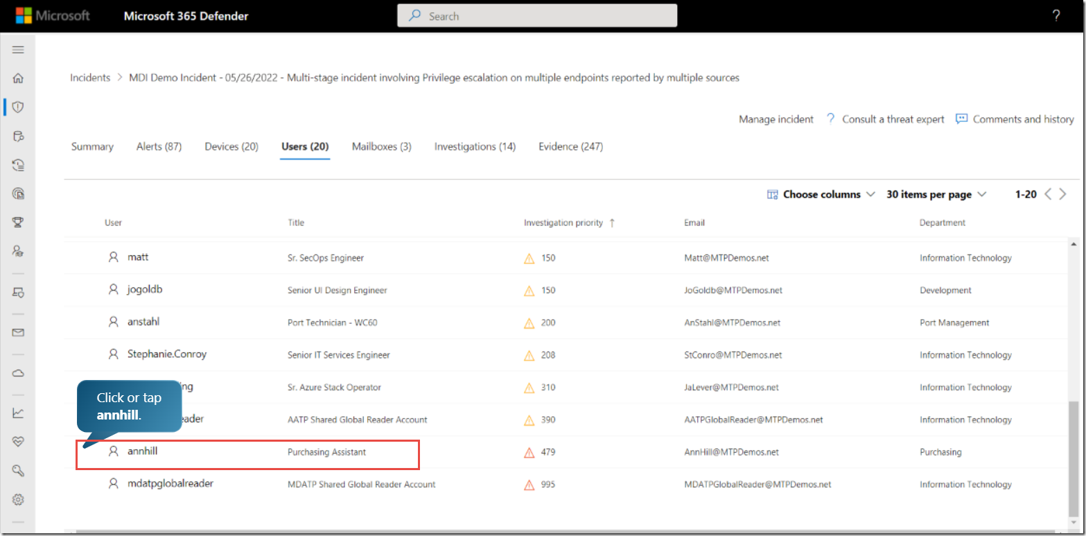Click Consult a threat expert
The height and width of the screenshot is (536, 1086).
click(x=886, y=119)
